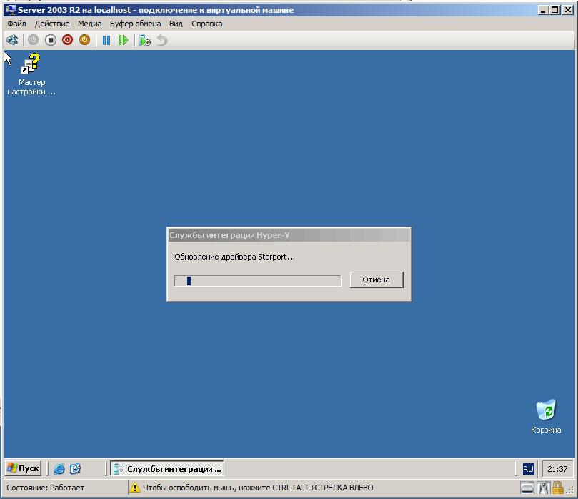Click the Состояние: Работает status text

pos(45,488)
